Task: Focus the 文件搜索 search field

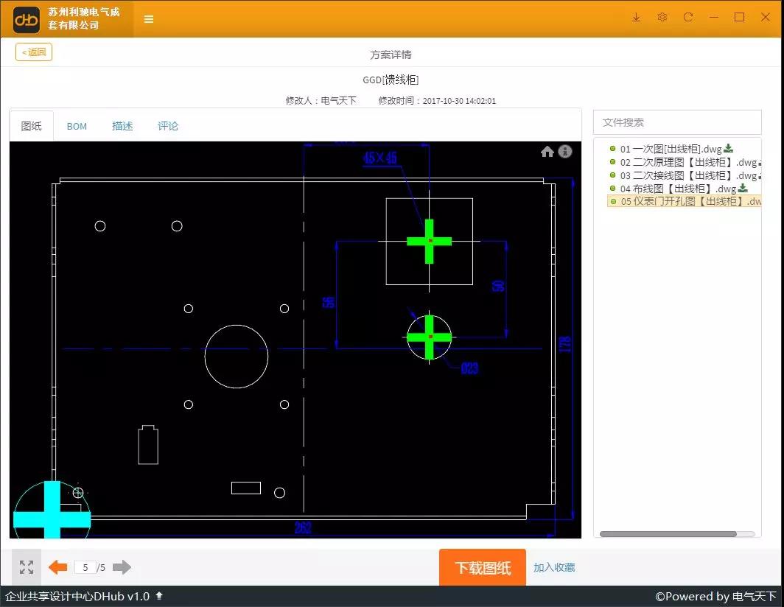Action: pyautogui.click(x=677, y=122)
